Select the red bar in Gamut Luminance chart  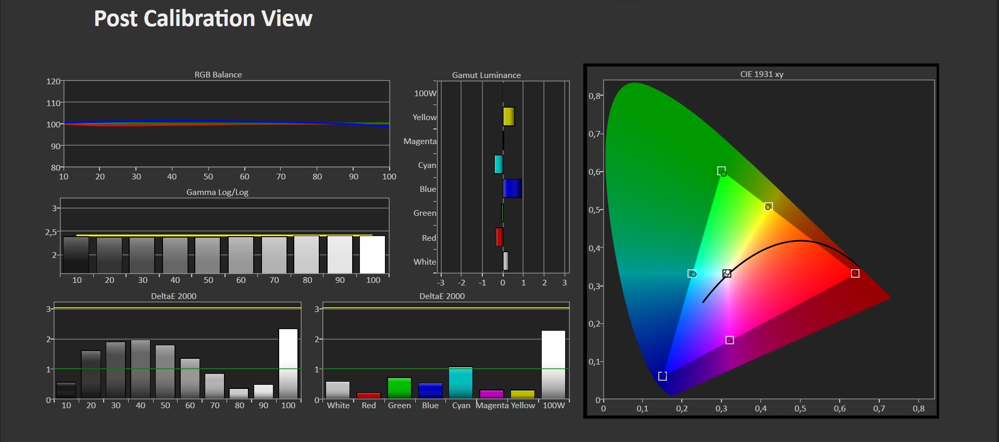click(x=499, y=237)
